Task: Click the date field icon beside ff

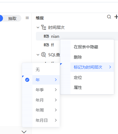Action: point(46,45)
